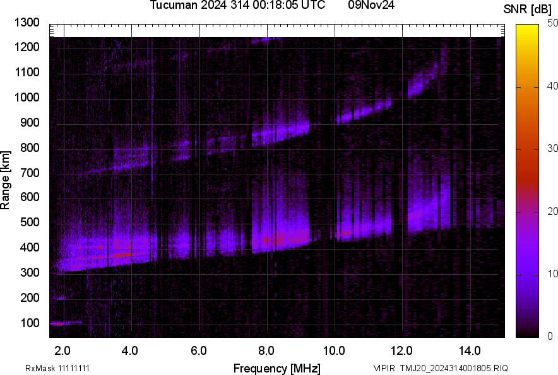Screen dimensions: 558x375
Task: Click the range tick label '300'
Action: pyautogui.click(x=30, y=273)
